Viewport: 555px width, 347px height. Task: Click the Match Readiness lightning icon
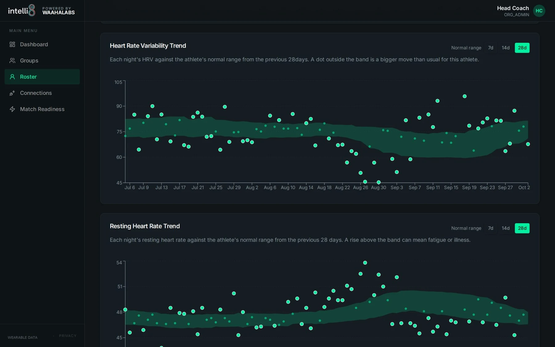click(x=12, y=109)
